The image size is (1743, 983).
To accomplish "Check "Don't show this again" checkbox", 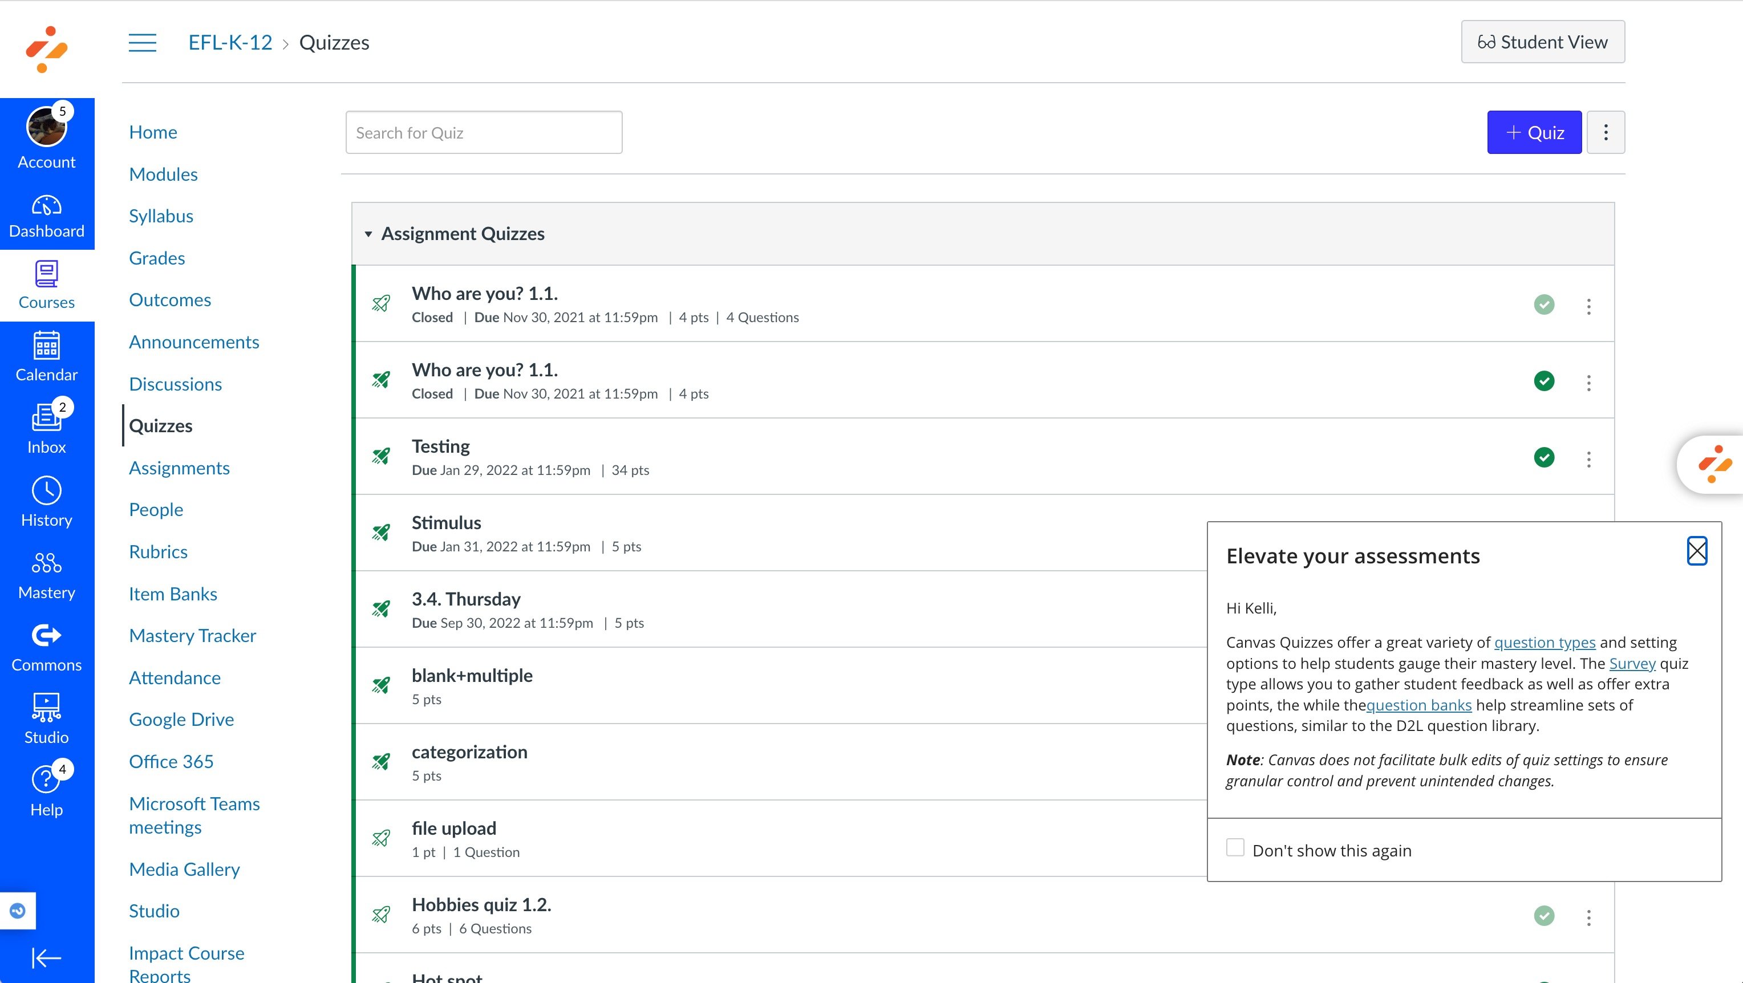I will click(1235, 848).
